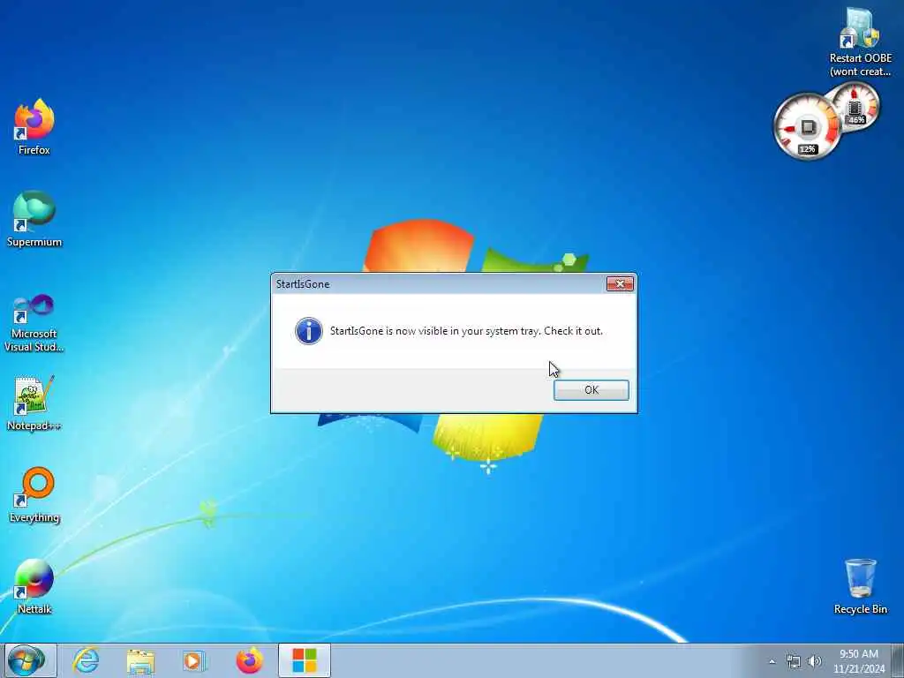Click the blue information icon in dialog
The height and width of the screenshot is (678, 904).
click(x=309, y=331)
